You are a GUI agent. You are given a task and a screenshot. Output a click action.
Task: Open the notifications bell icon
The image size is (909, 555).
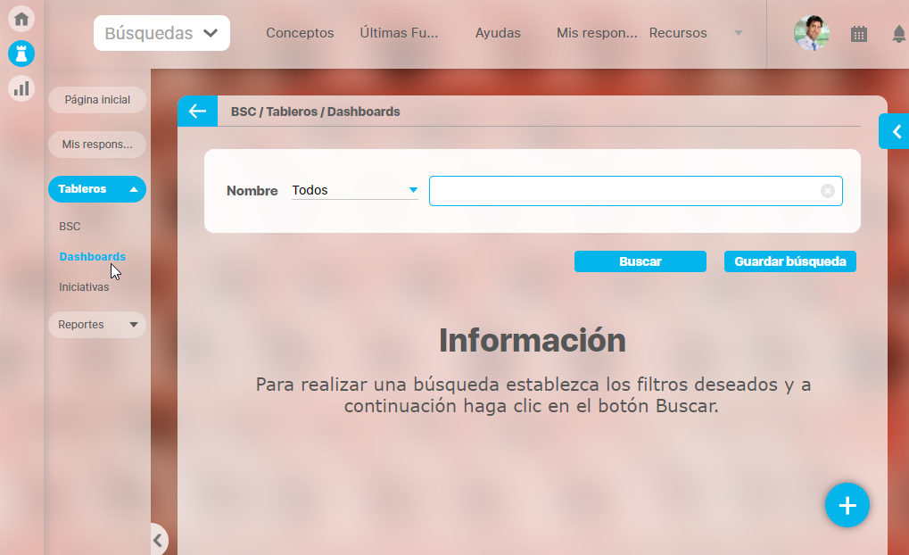coord(898,34)
